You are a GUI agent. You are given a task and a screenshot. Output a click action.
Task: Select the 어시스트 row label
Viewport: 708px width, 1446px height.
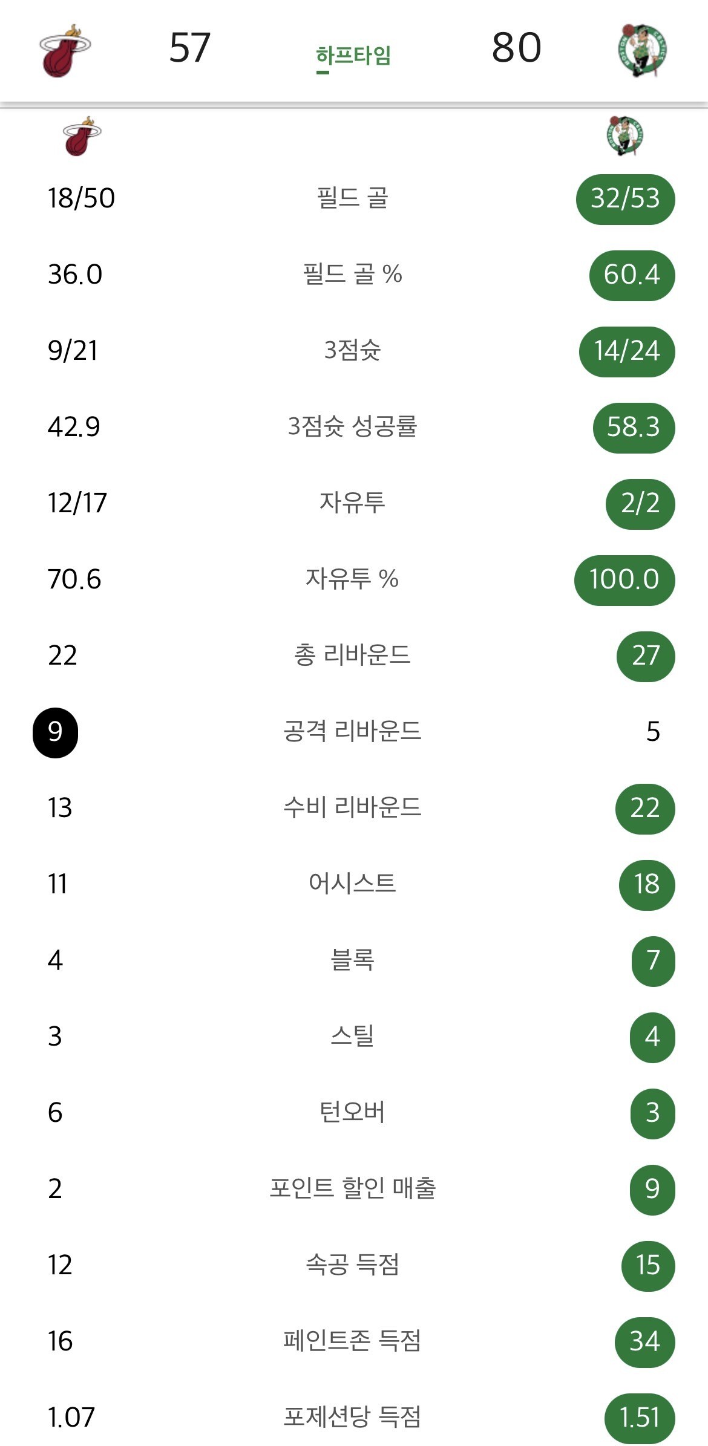point(352,884)
